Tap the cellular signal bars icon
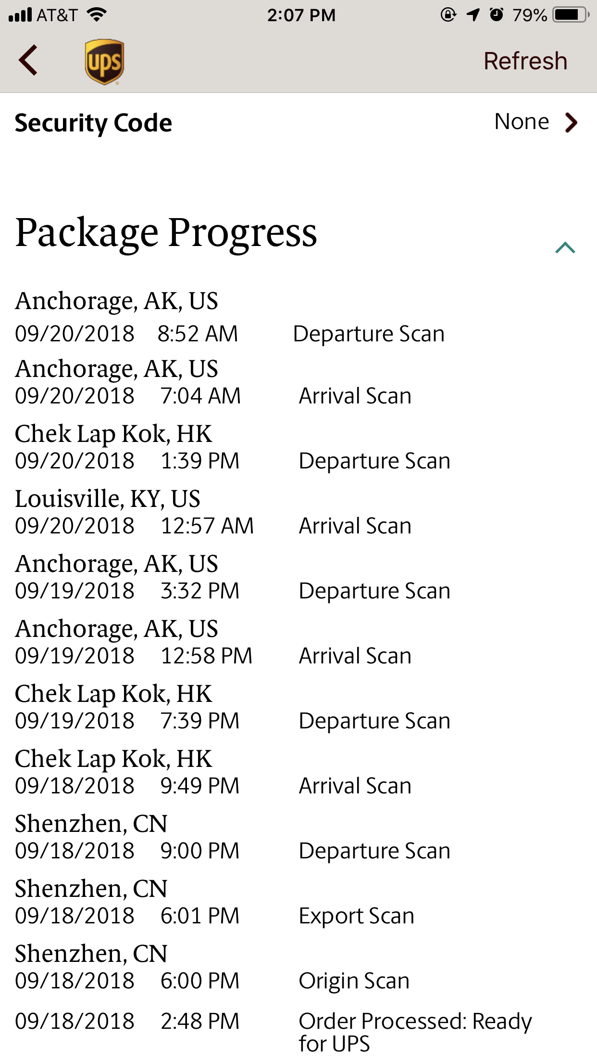 pyautogui.click(x=20, y=15)
